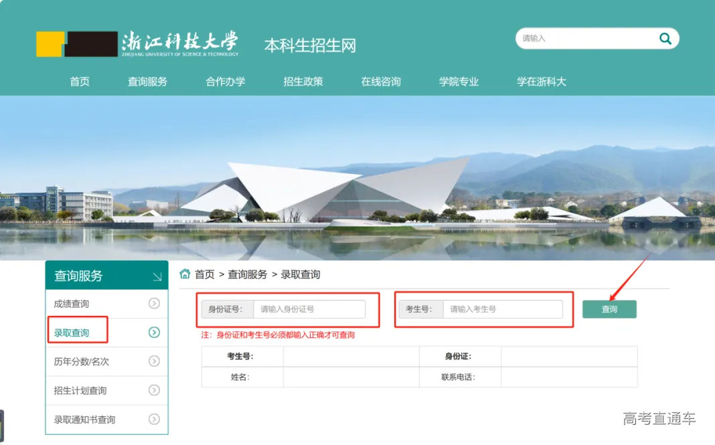
Task: Switch to the 学在浙科大 section
Action: (x=540, y=82)
